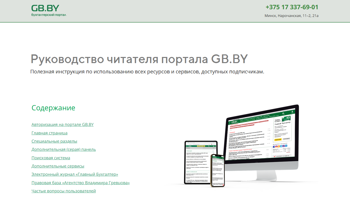This screenshot has width=350, height=197.
Task: Go to the «Главная страница» section
Action: click(x=49, y=133)
